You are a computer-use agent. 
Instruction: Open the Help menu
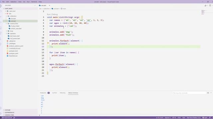40,2
